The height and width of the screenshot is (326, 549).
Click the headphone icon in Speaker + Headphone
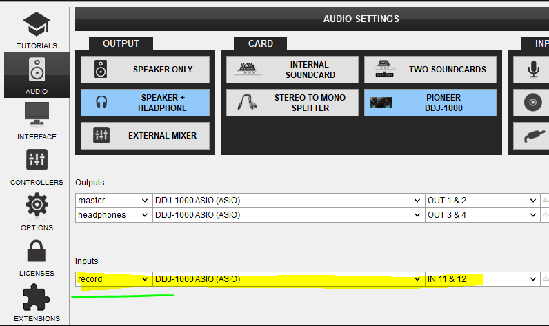coord(101,103)
